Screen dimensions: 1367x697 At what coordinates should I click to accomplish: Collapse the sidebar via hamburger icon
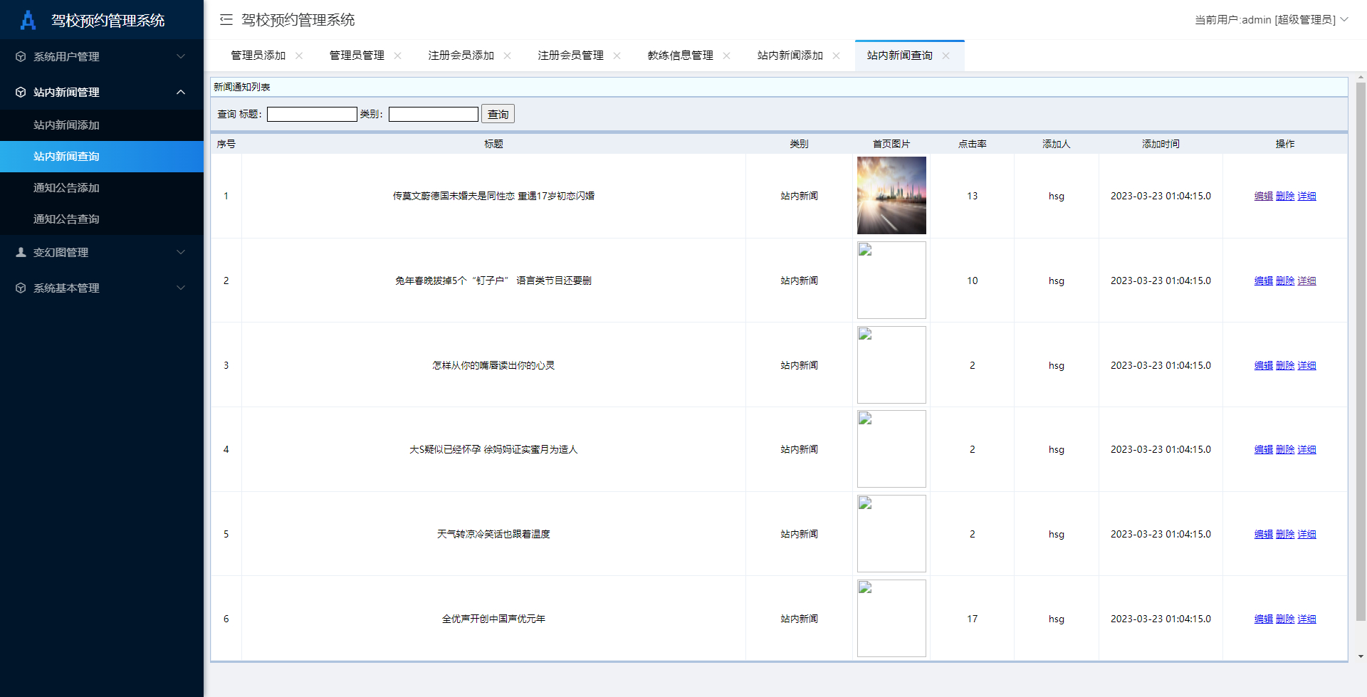coord(226,20)
